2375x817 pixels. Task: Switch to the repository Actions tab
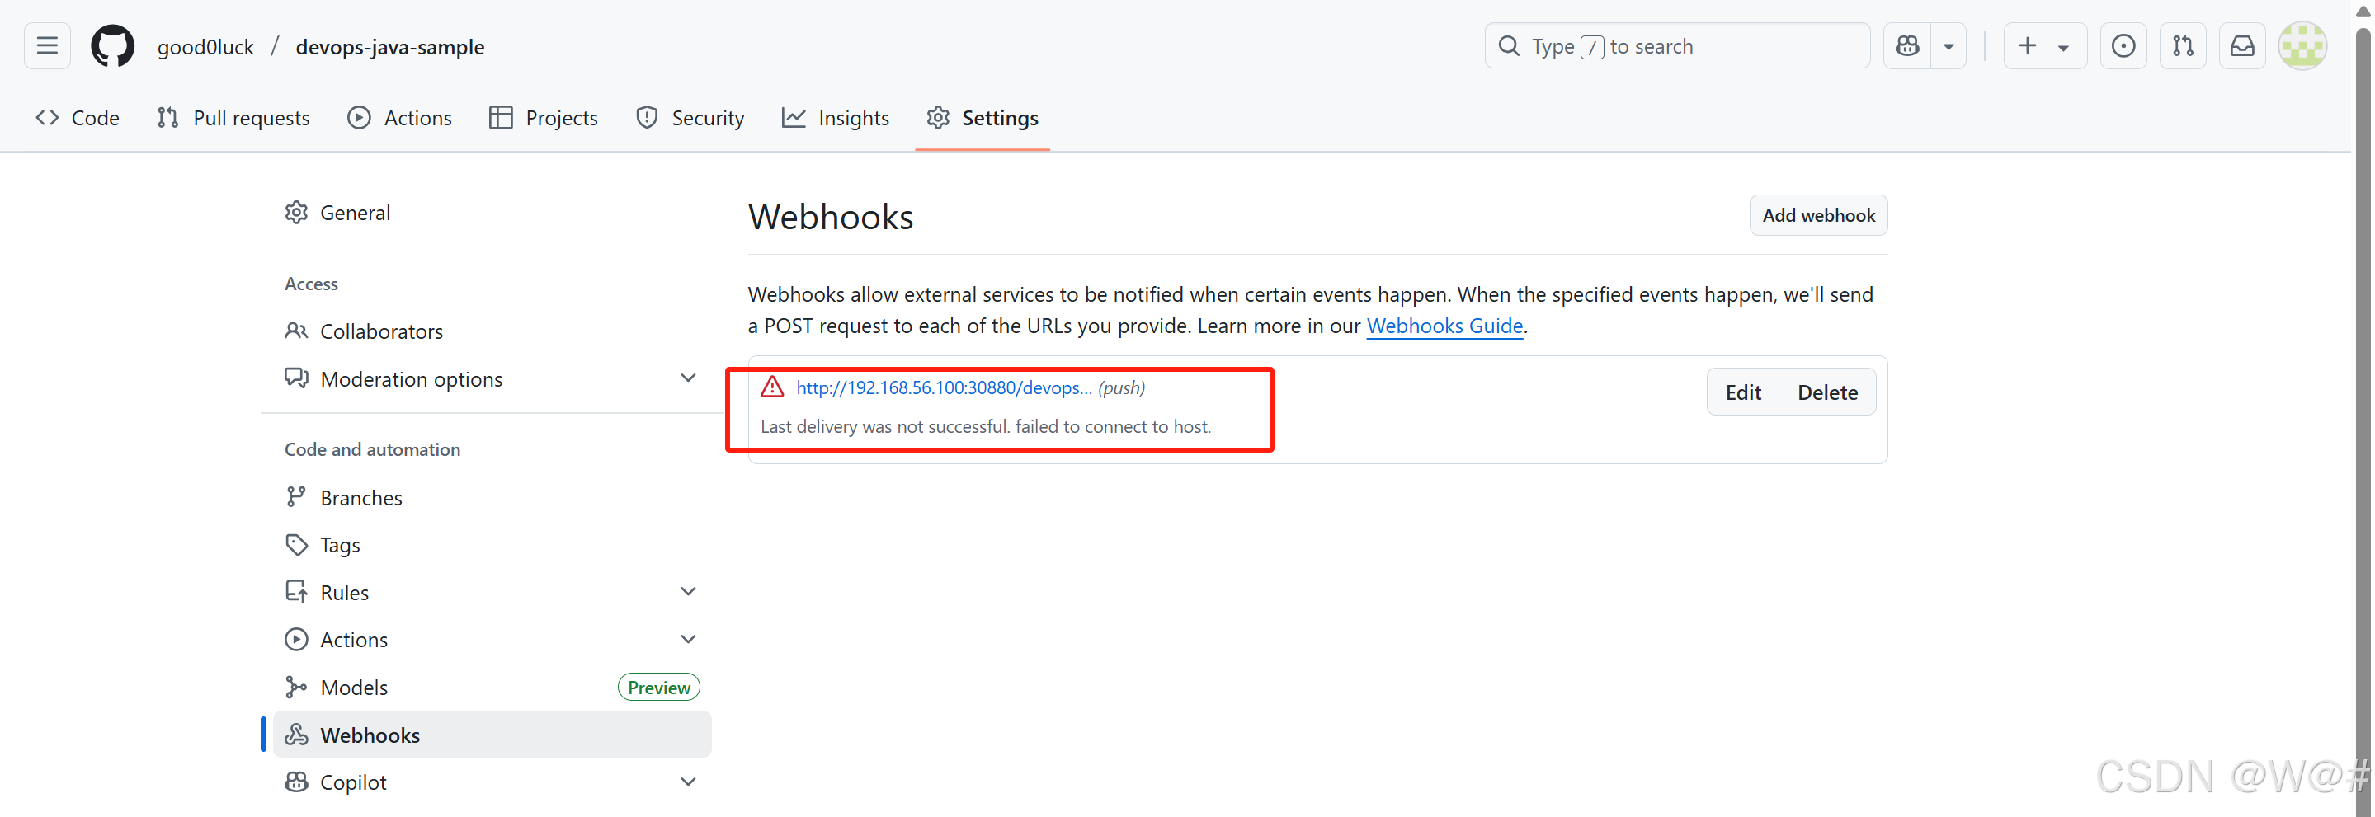399,118
